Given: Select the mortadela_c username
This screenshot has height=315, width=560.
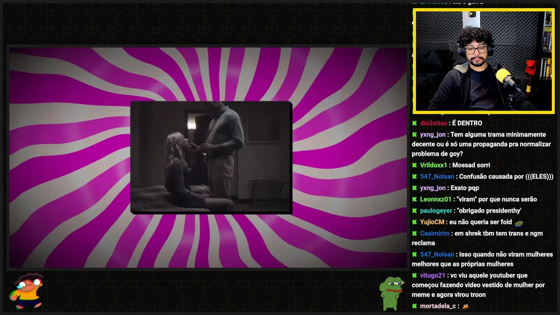Looking at the screenshot, I should point(438,306).
